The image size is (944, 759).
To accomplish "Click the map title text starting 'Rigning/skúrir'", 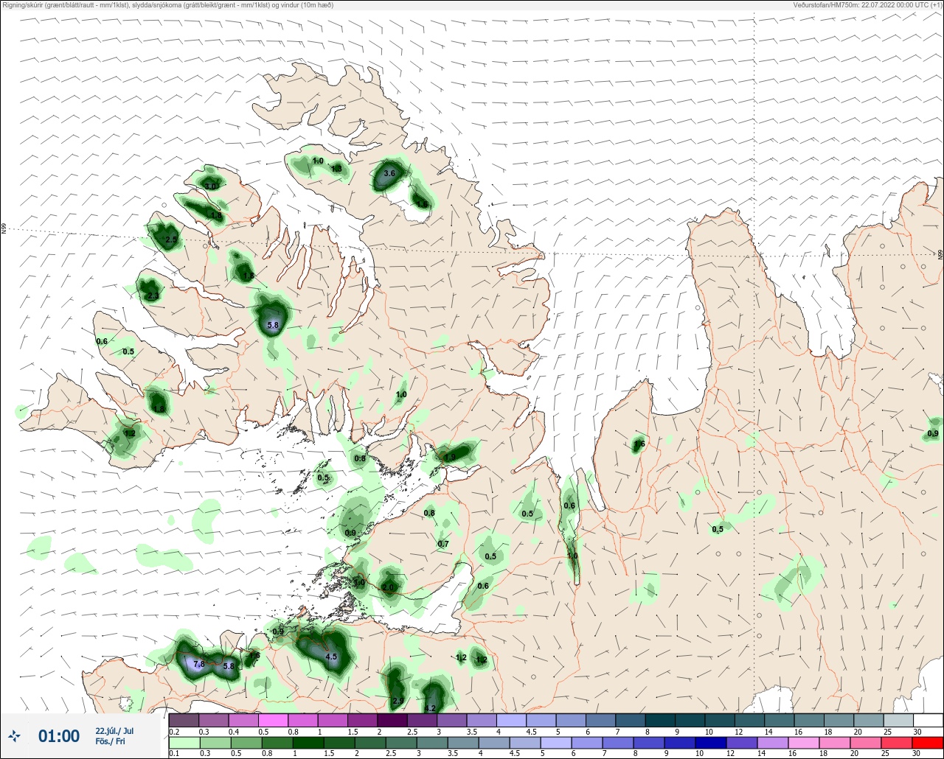I will pyautogui.click(x=168, y=5).
